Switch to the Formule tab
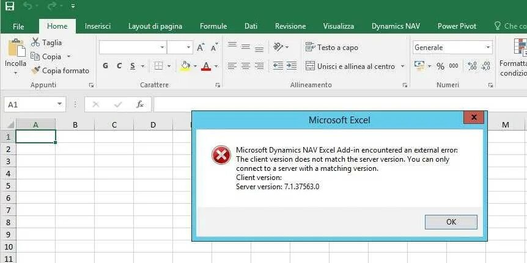The width and height of the screenshot is (527, 263). [x=213, y=26]
